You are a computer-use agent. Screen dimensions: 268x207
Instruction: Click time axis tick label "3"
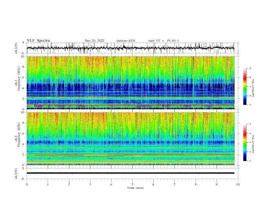(90, 184)
